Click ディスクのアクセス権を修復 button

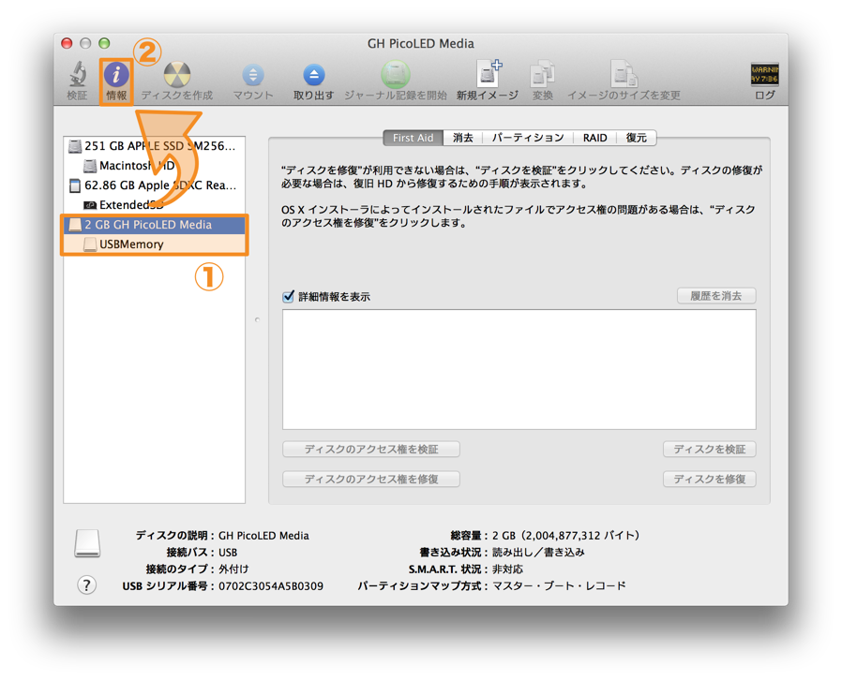click(x=371, y=480)
